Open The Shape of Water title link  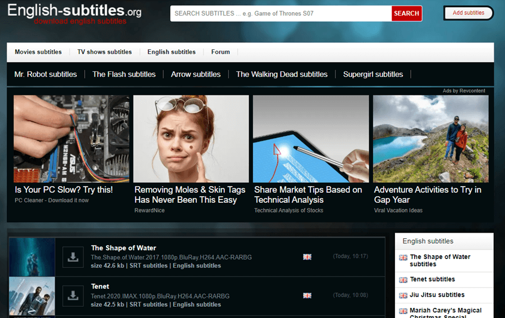[123, 248]
